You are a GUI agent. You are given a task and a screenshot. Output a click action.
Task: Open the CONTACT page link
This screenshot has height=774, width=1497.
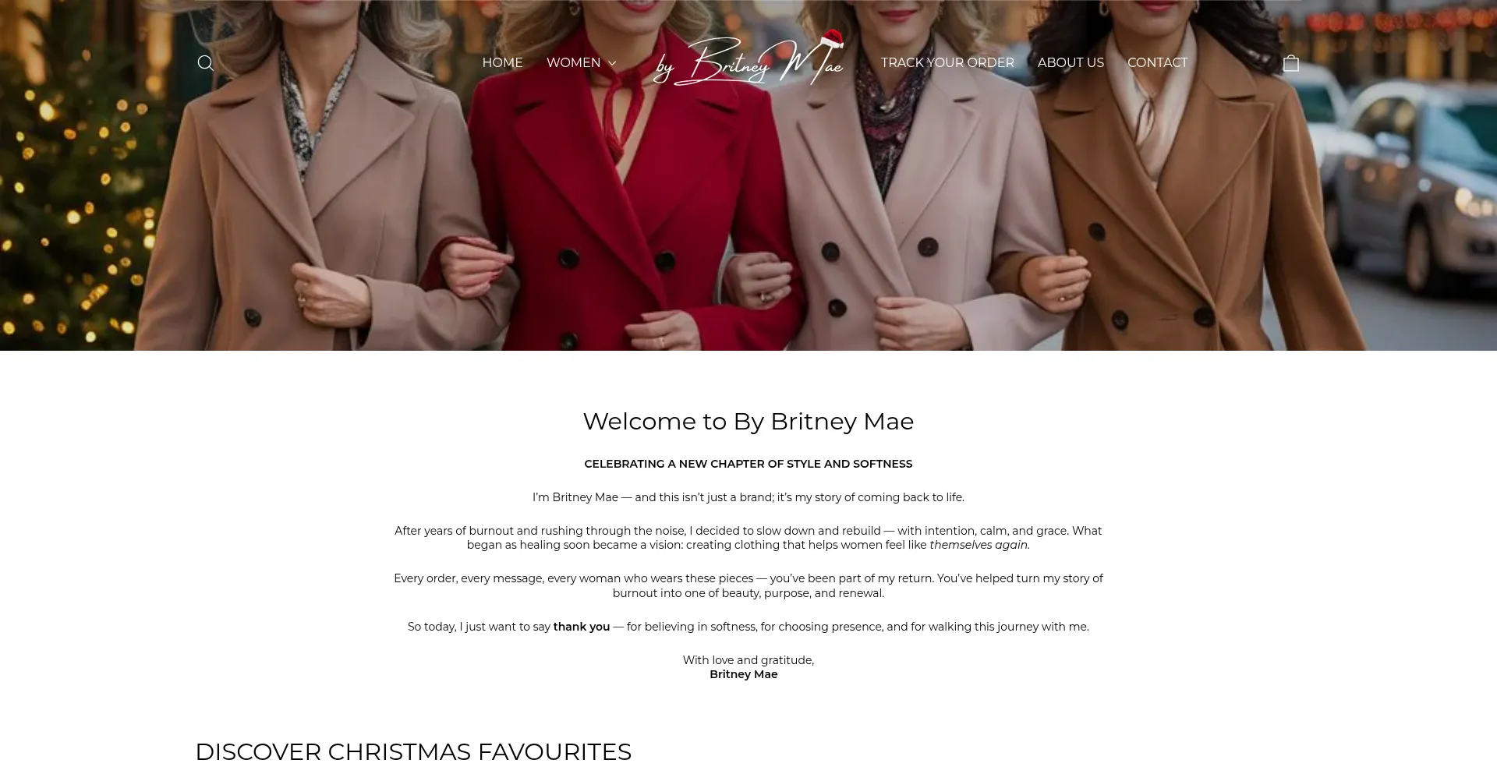(1157, 63)
